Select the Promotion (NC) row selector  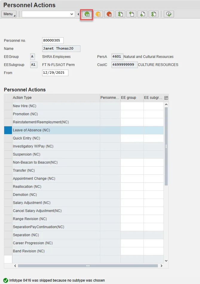point(8,114)
